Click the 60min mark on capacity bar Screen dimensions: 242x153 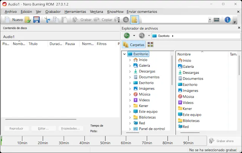[126, 143]
